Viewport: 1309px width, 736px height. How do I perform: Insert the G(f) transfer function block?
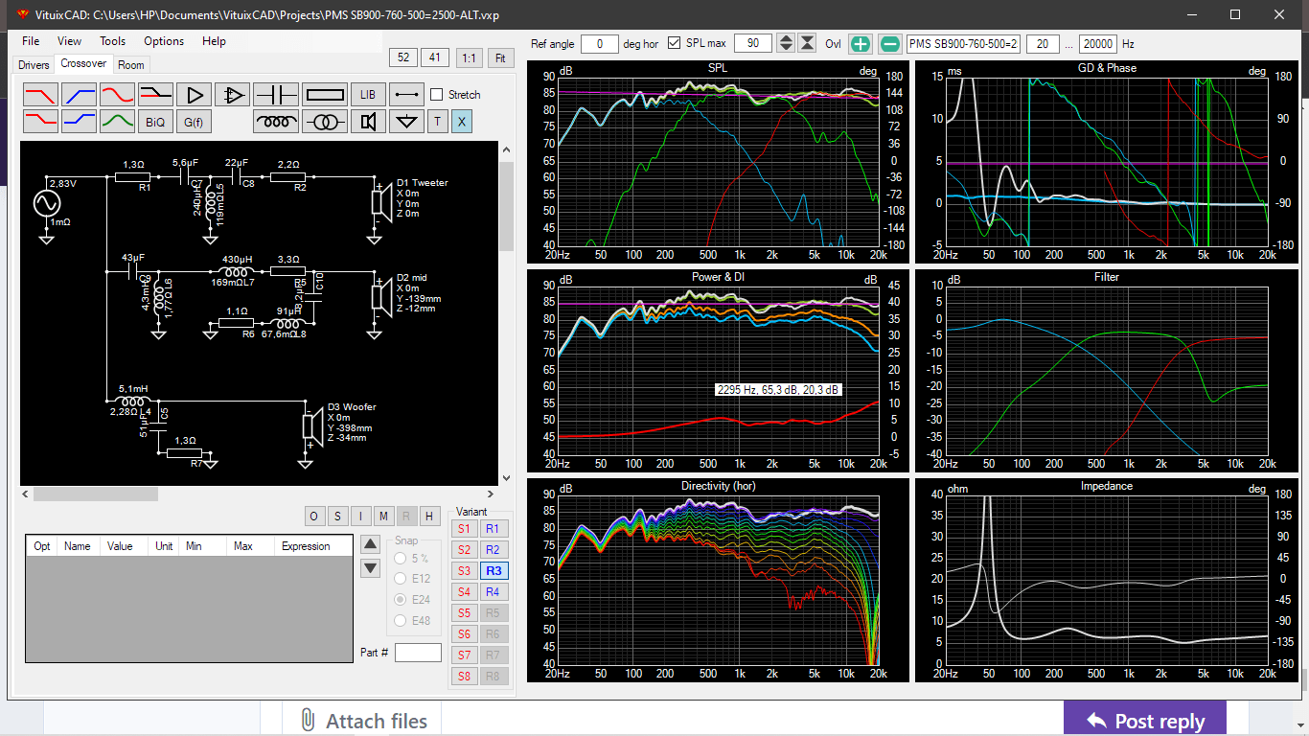coord(195,122)
